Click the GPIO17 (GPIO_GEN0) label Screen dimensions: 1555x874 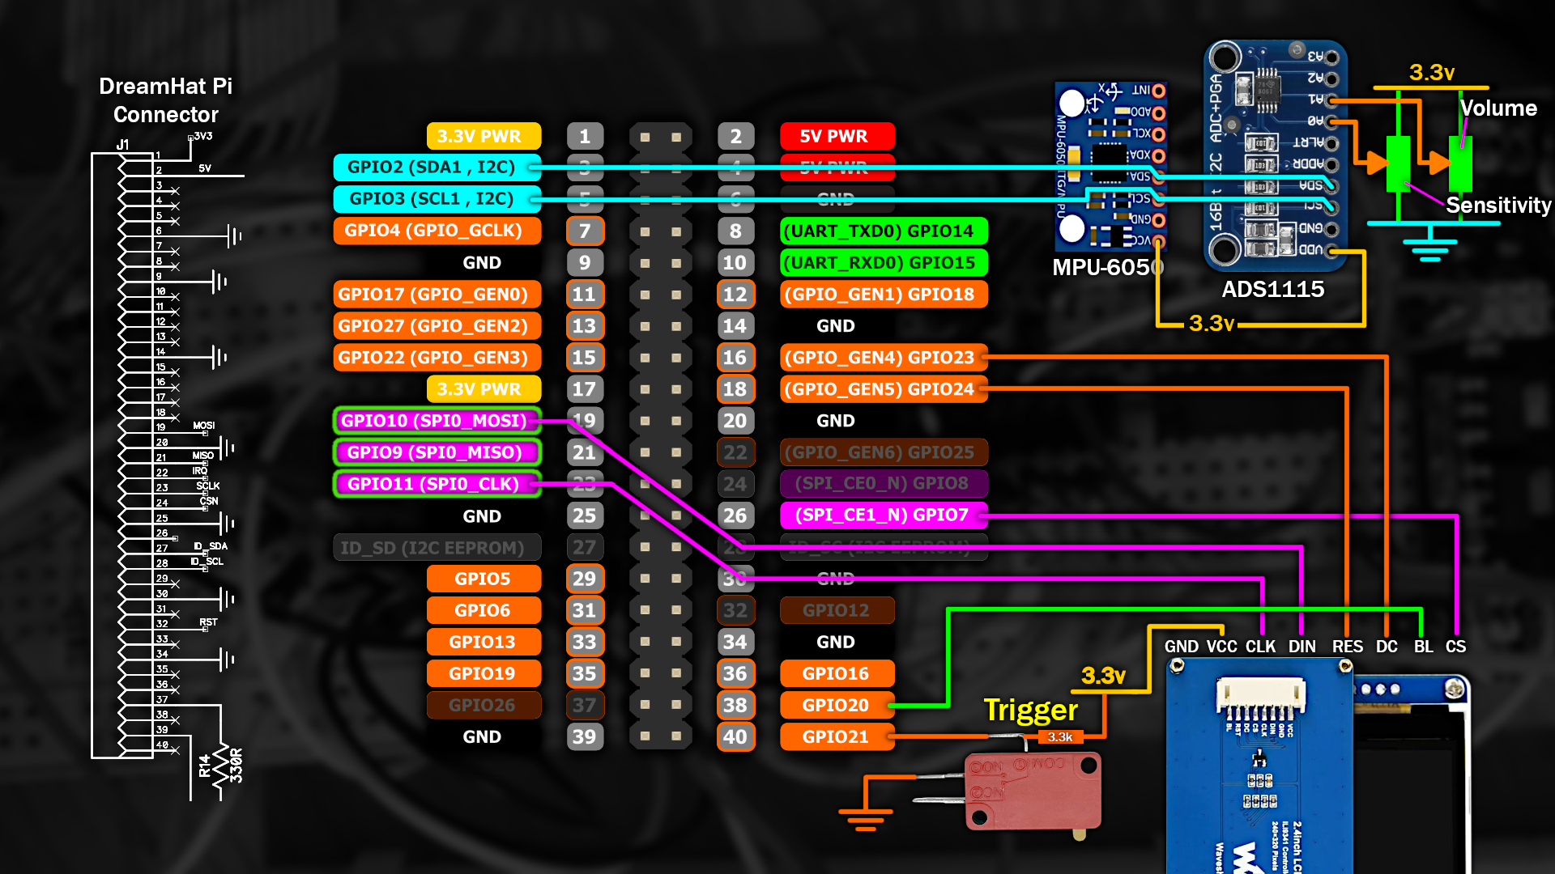[437, 294]
